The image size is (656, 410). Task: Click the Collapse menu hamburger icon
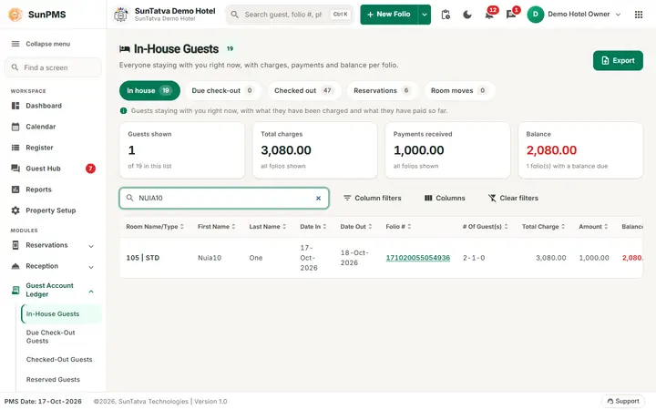click(x=15, y=44)
